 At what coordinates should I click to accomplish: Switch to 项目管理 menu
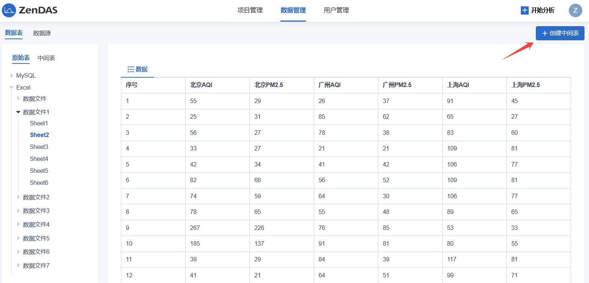(250, 10)
